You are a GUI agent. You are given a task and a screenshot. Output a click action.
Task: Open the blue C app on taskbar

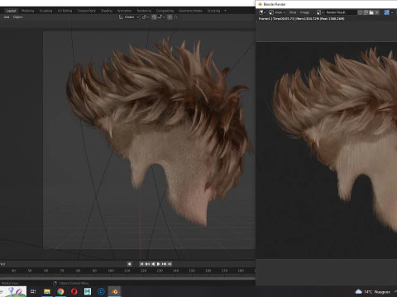[x=101, y=291]
